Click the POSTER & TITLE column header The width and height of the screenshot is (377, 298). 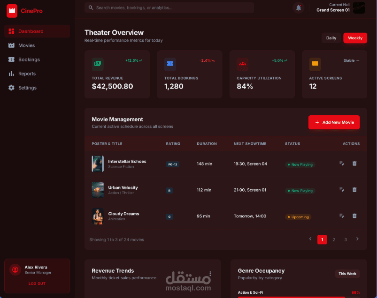107,144
